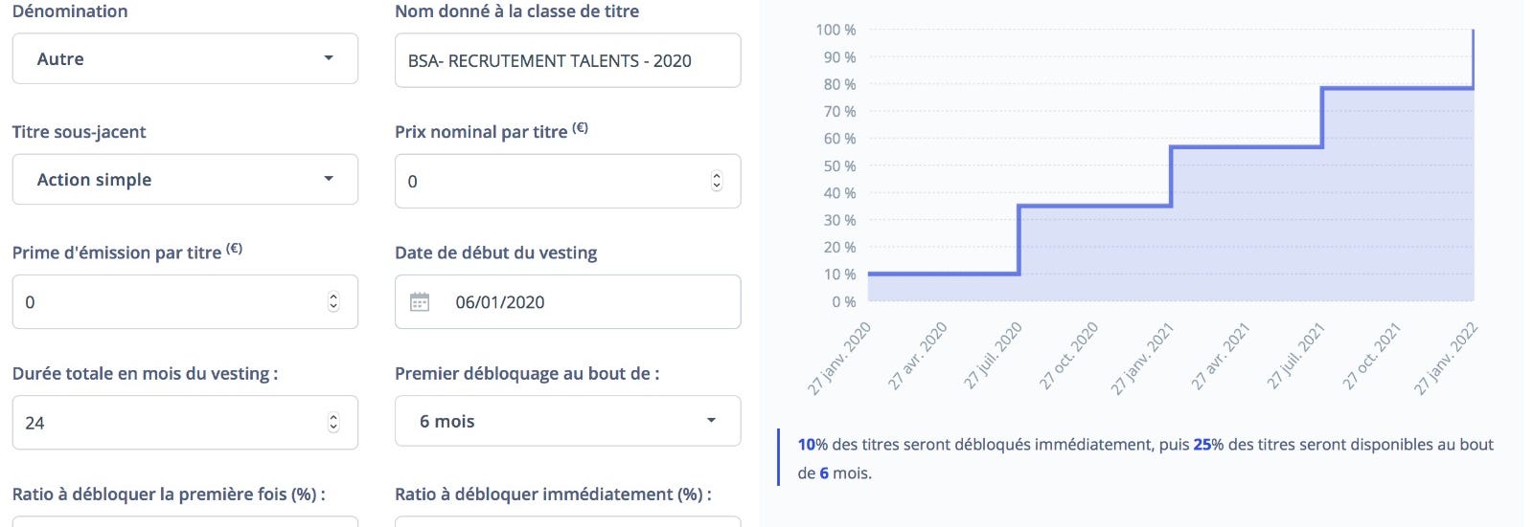1533x527 pixels.
Task: Click the caret arrow of Autre dropdown
Action: tap(329, 58)
